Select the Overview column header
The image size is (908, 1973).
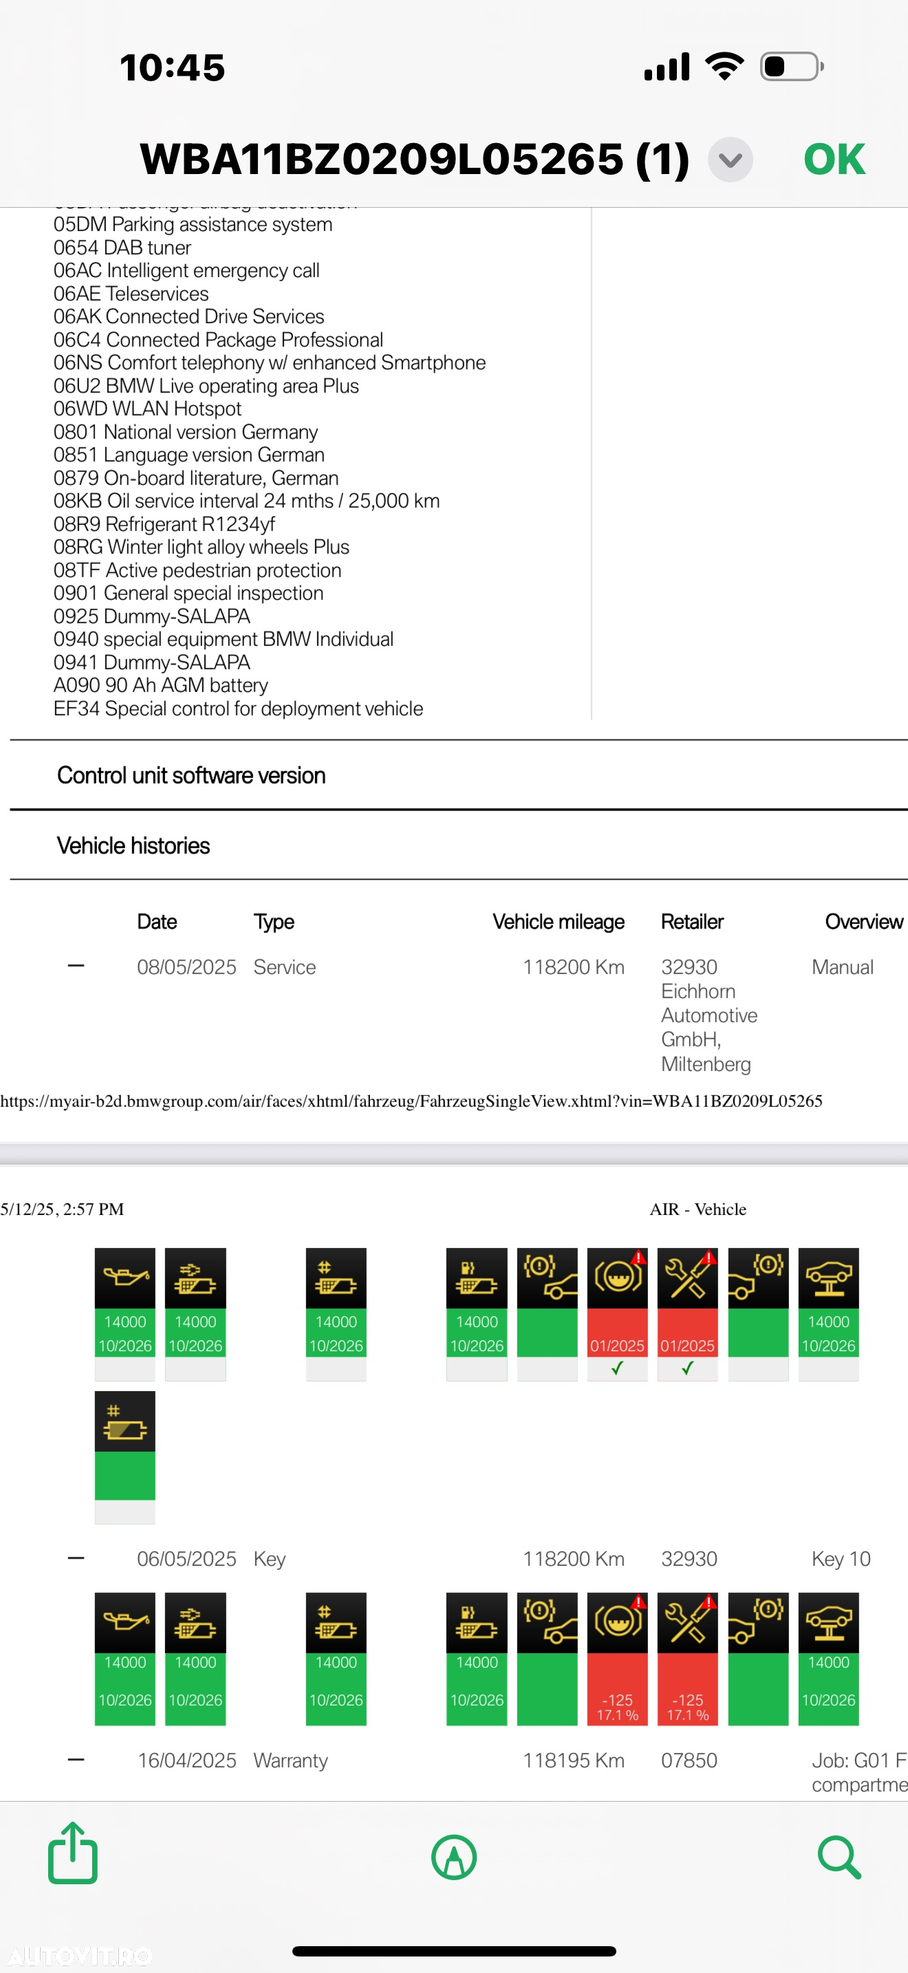(865, 921)
